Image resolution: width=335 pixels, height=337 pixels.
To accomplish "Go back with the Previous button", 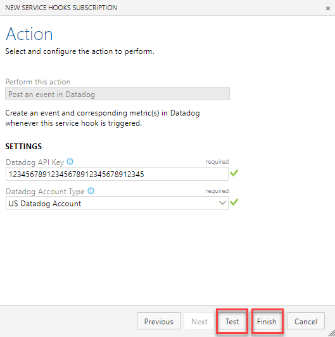I will pos(159,321).
